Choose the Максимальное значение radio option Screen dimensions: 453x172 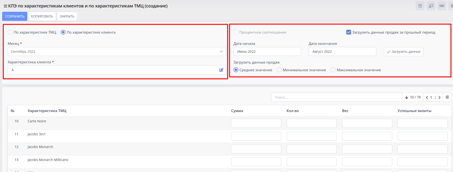pos(333,70)
